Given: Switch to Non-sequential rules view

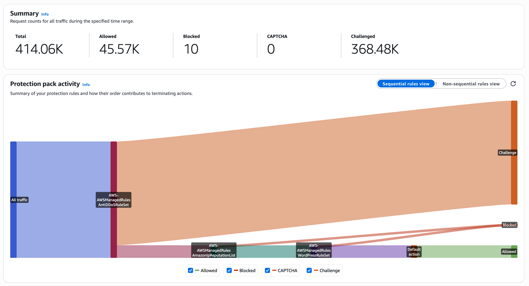Looking at the screenshot, I should click(x=471, y=84).
